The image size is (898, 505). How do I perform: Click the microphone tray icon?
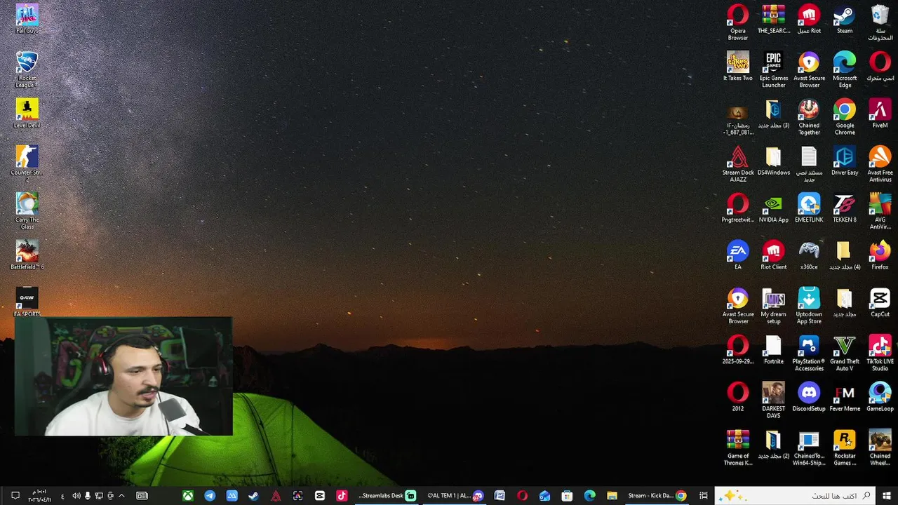88,496
